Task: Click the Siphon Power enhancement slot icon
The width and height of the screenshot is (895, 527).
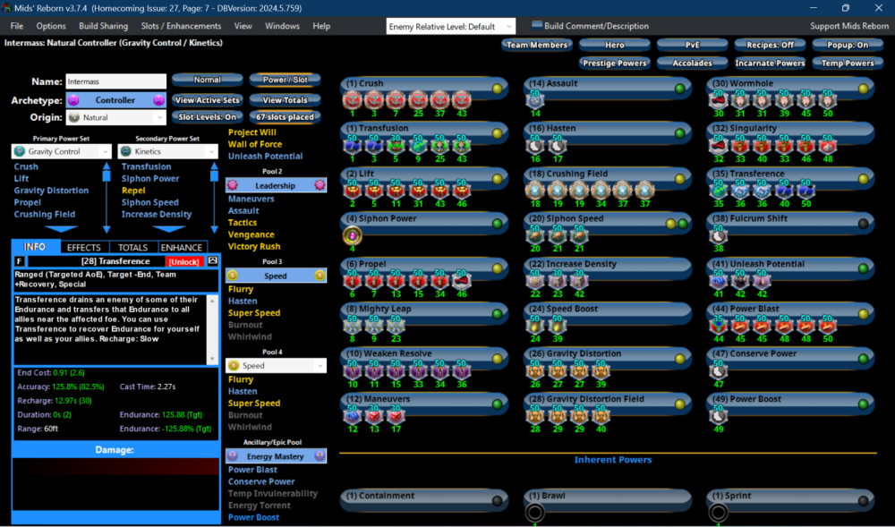Action: [x=351, y=235]
